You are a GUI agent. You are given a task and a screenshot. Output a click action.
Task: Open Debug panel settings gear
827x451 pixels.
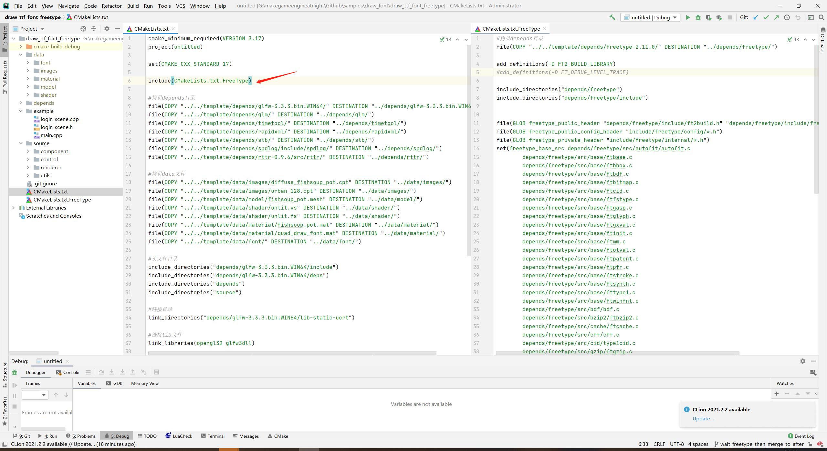[x=803, y=361]
